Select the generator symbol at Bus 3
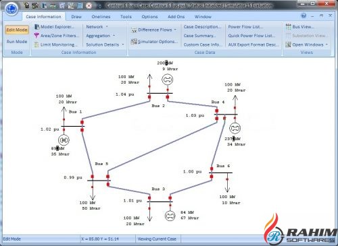 pos(170,216)
